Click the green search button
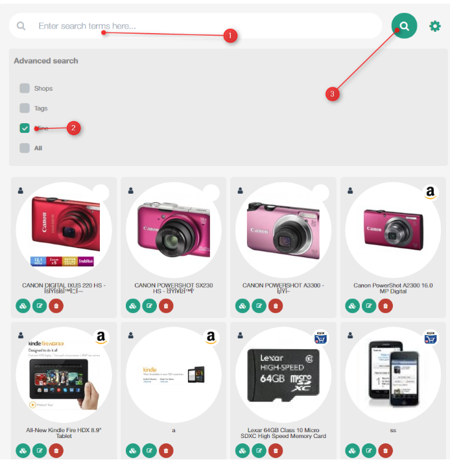Viewport: 450px width, 462px height. pos(404,26)
